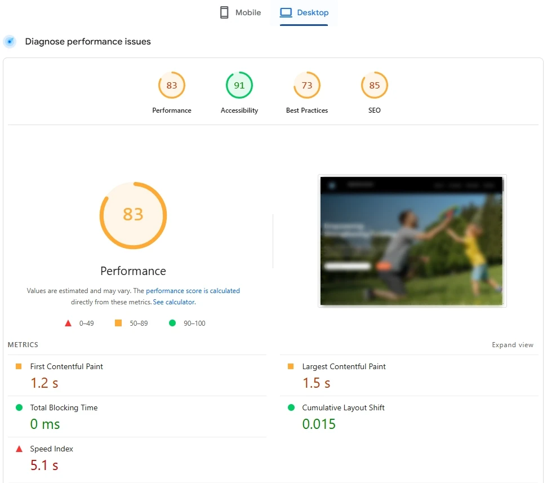Click the Performance gauge showing 83
Viewport: 547px width, 483px height.
click(x=172, y=85)
